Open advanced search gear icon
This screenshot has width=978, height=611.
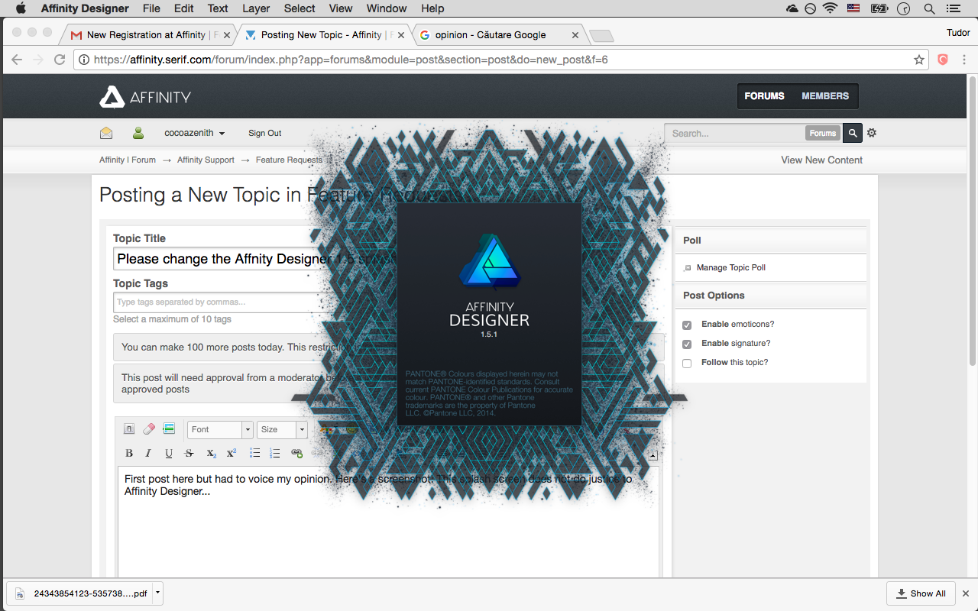(872, 133)
